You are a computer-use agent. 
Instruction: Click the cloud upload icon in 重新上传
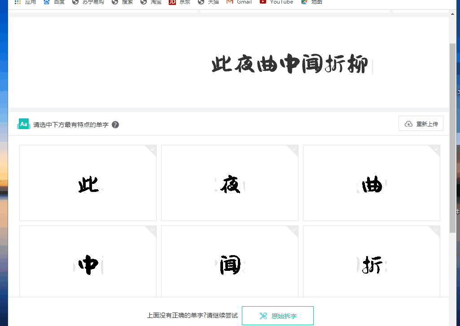coord(409,123)
